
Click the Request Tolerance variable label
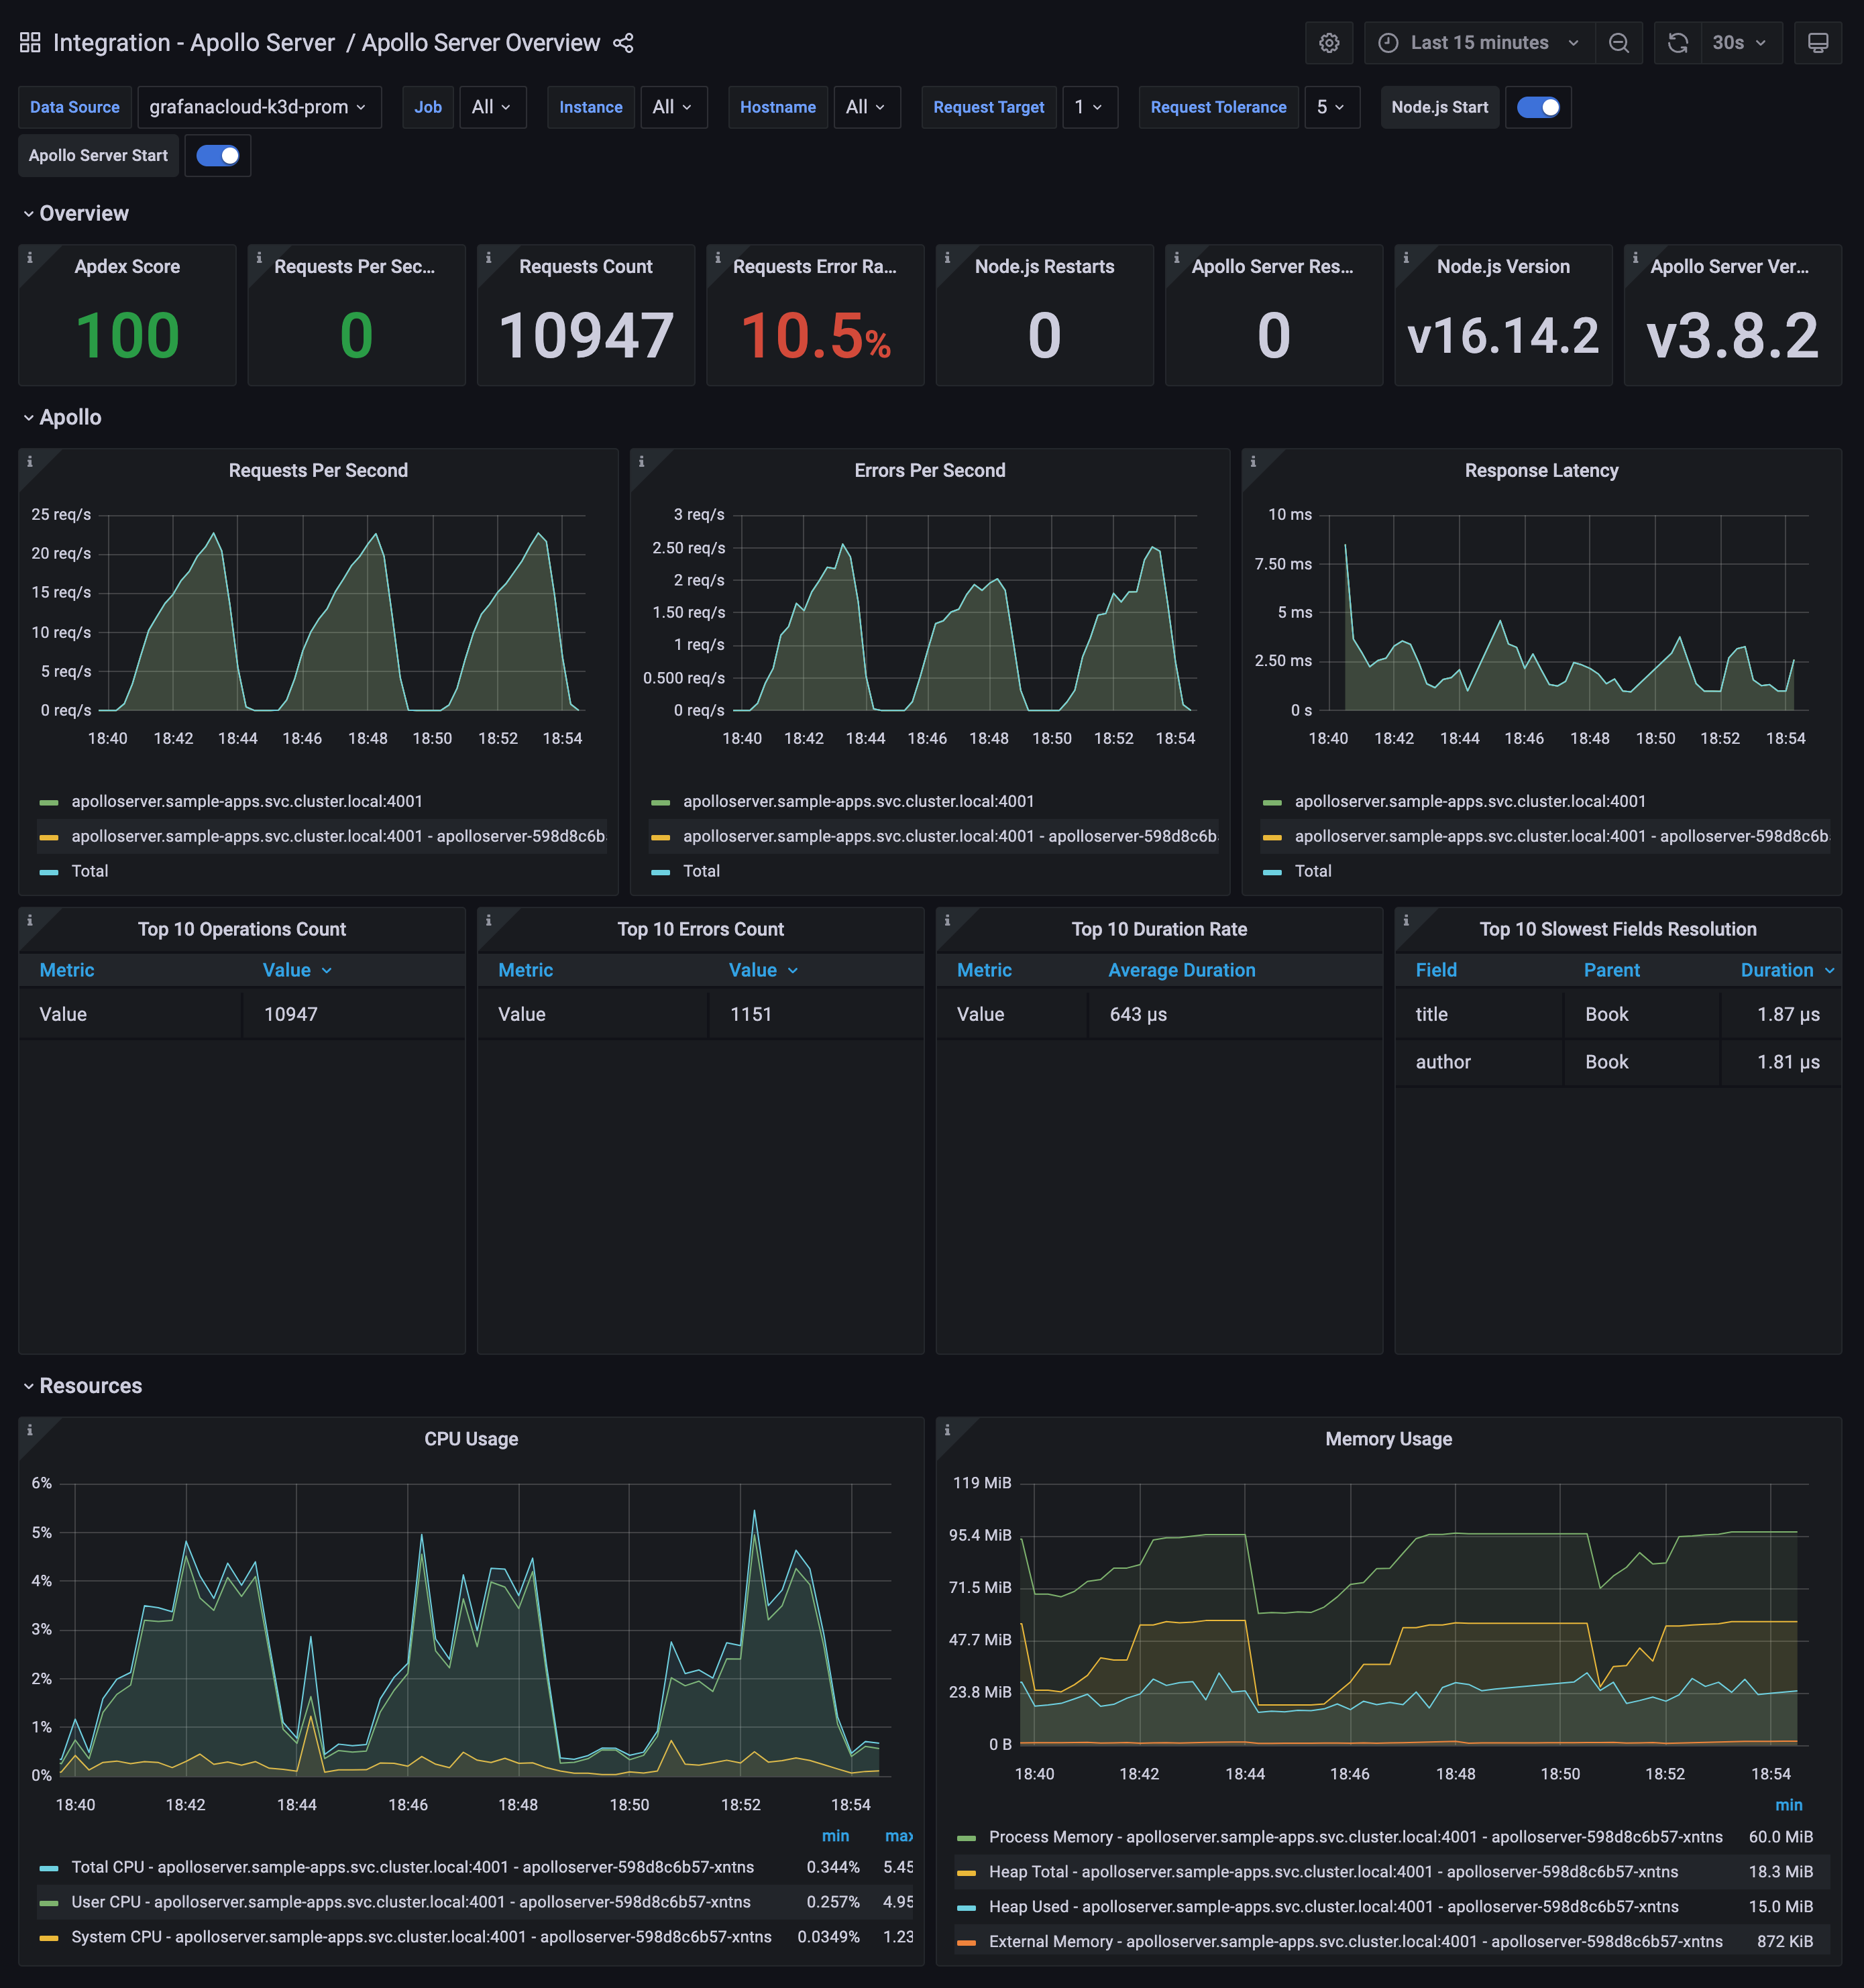pos(1218,106)
